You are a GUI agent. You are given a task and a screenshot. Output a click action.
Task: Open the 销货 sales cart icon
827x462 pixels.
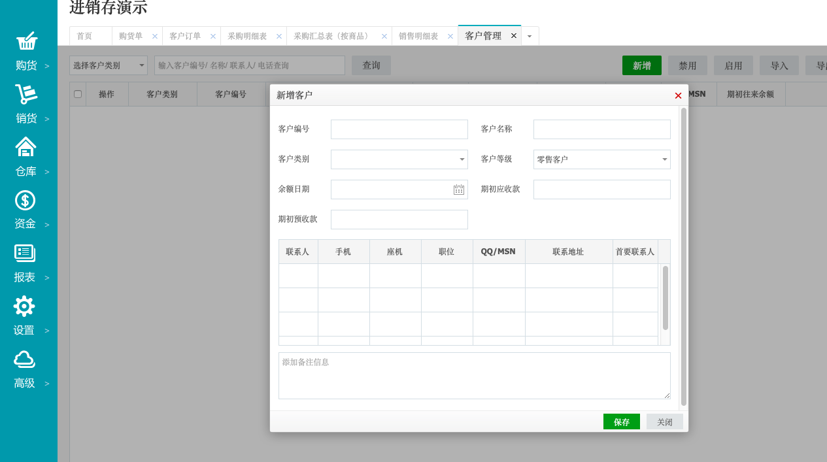(x=27, y=94)
